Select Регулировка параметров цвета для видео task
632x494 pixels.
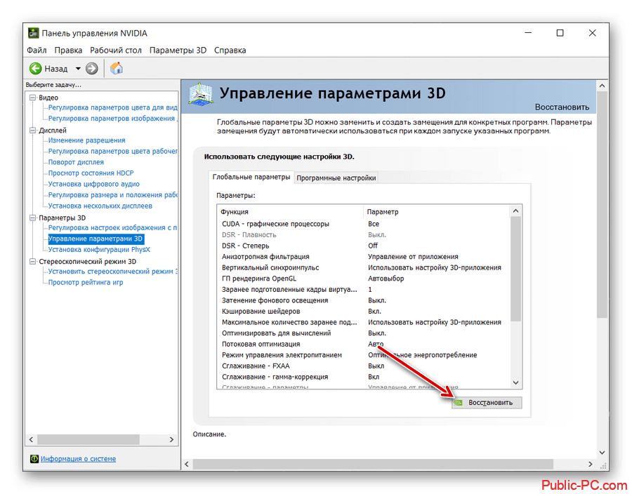click(112, 107)
